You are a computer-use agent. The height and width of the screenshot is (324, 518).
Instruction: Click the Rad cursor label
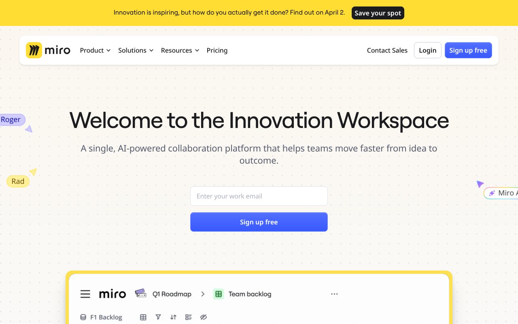[18, 181]
